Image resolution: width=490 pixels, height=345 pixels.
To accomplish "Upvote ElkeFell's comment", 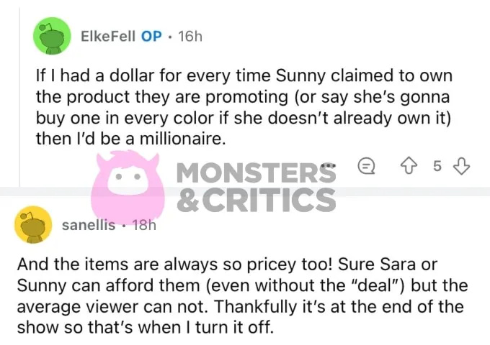I will click(410, 166).
